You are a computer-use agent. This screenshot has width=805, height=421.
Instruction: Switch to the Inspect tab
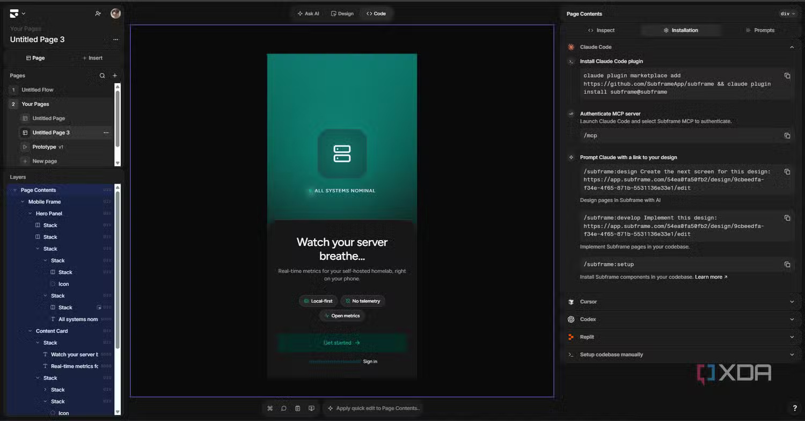(x=601, y=30)
